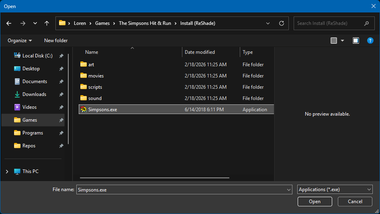380x214 pixels.
Task: Click the pin icon next to Desktop
Action: pos(61,69)
